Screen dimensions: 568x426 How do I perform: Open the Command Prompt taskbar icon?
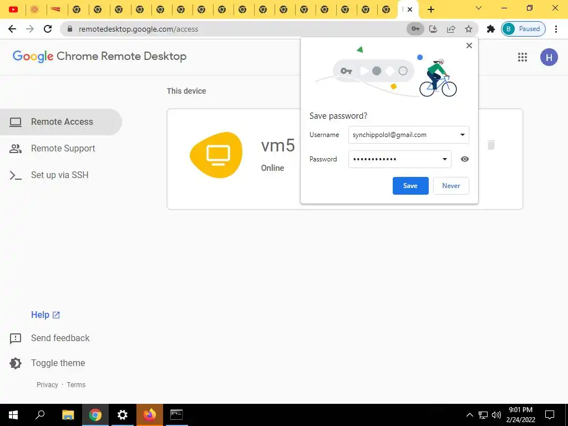[176, 415]
